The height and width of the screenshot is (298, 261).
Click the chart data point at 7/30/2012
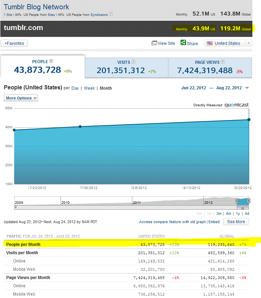[x=80, y=127]
